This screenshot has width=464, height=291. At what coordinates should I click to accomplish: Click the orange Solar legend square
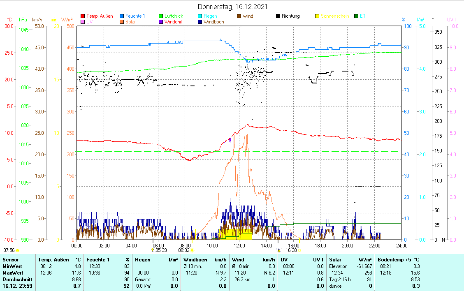coord(122,22)
